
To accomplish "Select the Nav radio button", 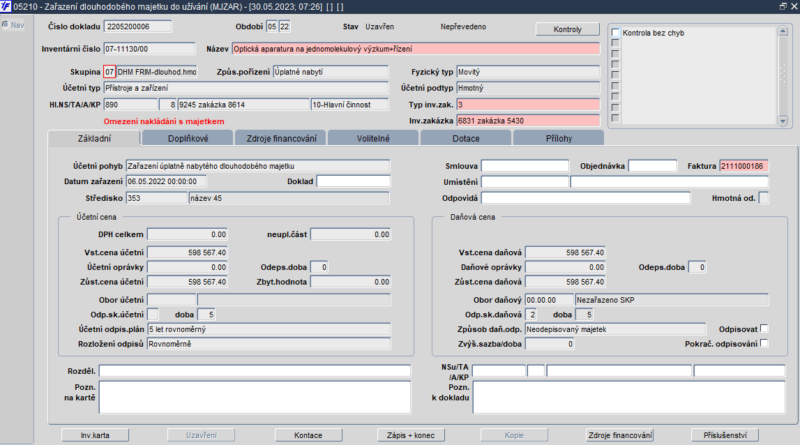I will (x=6, y=24).
